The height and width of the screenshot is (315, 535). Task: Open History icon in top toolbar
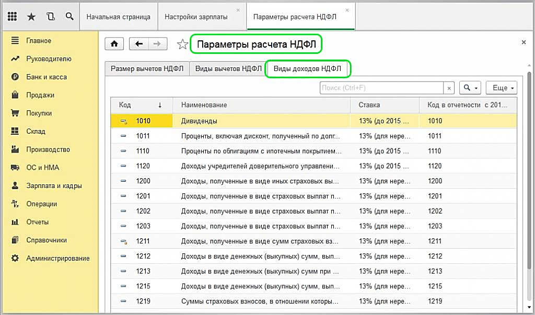point(51,16)
